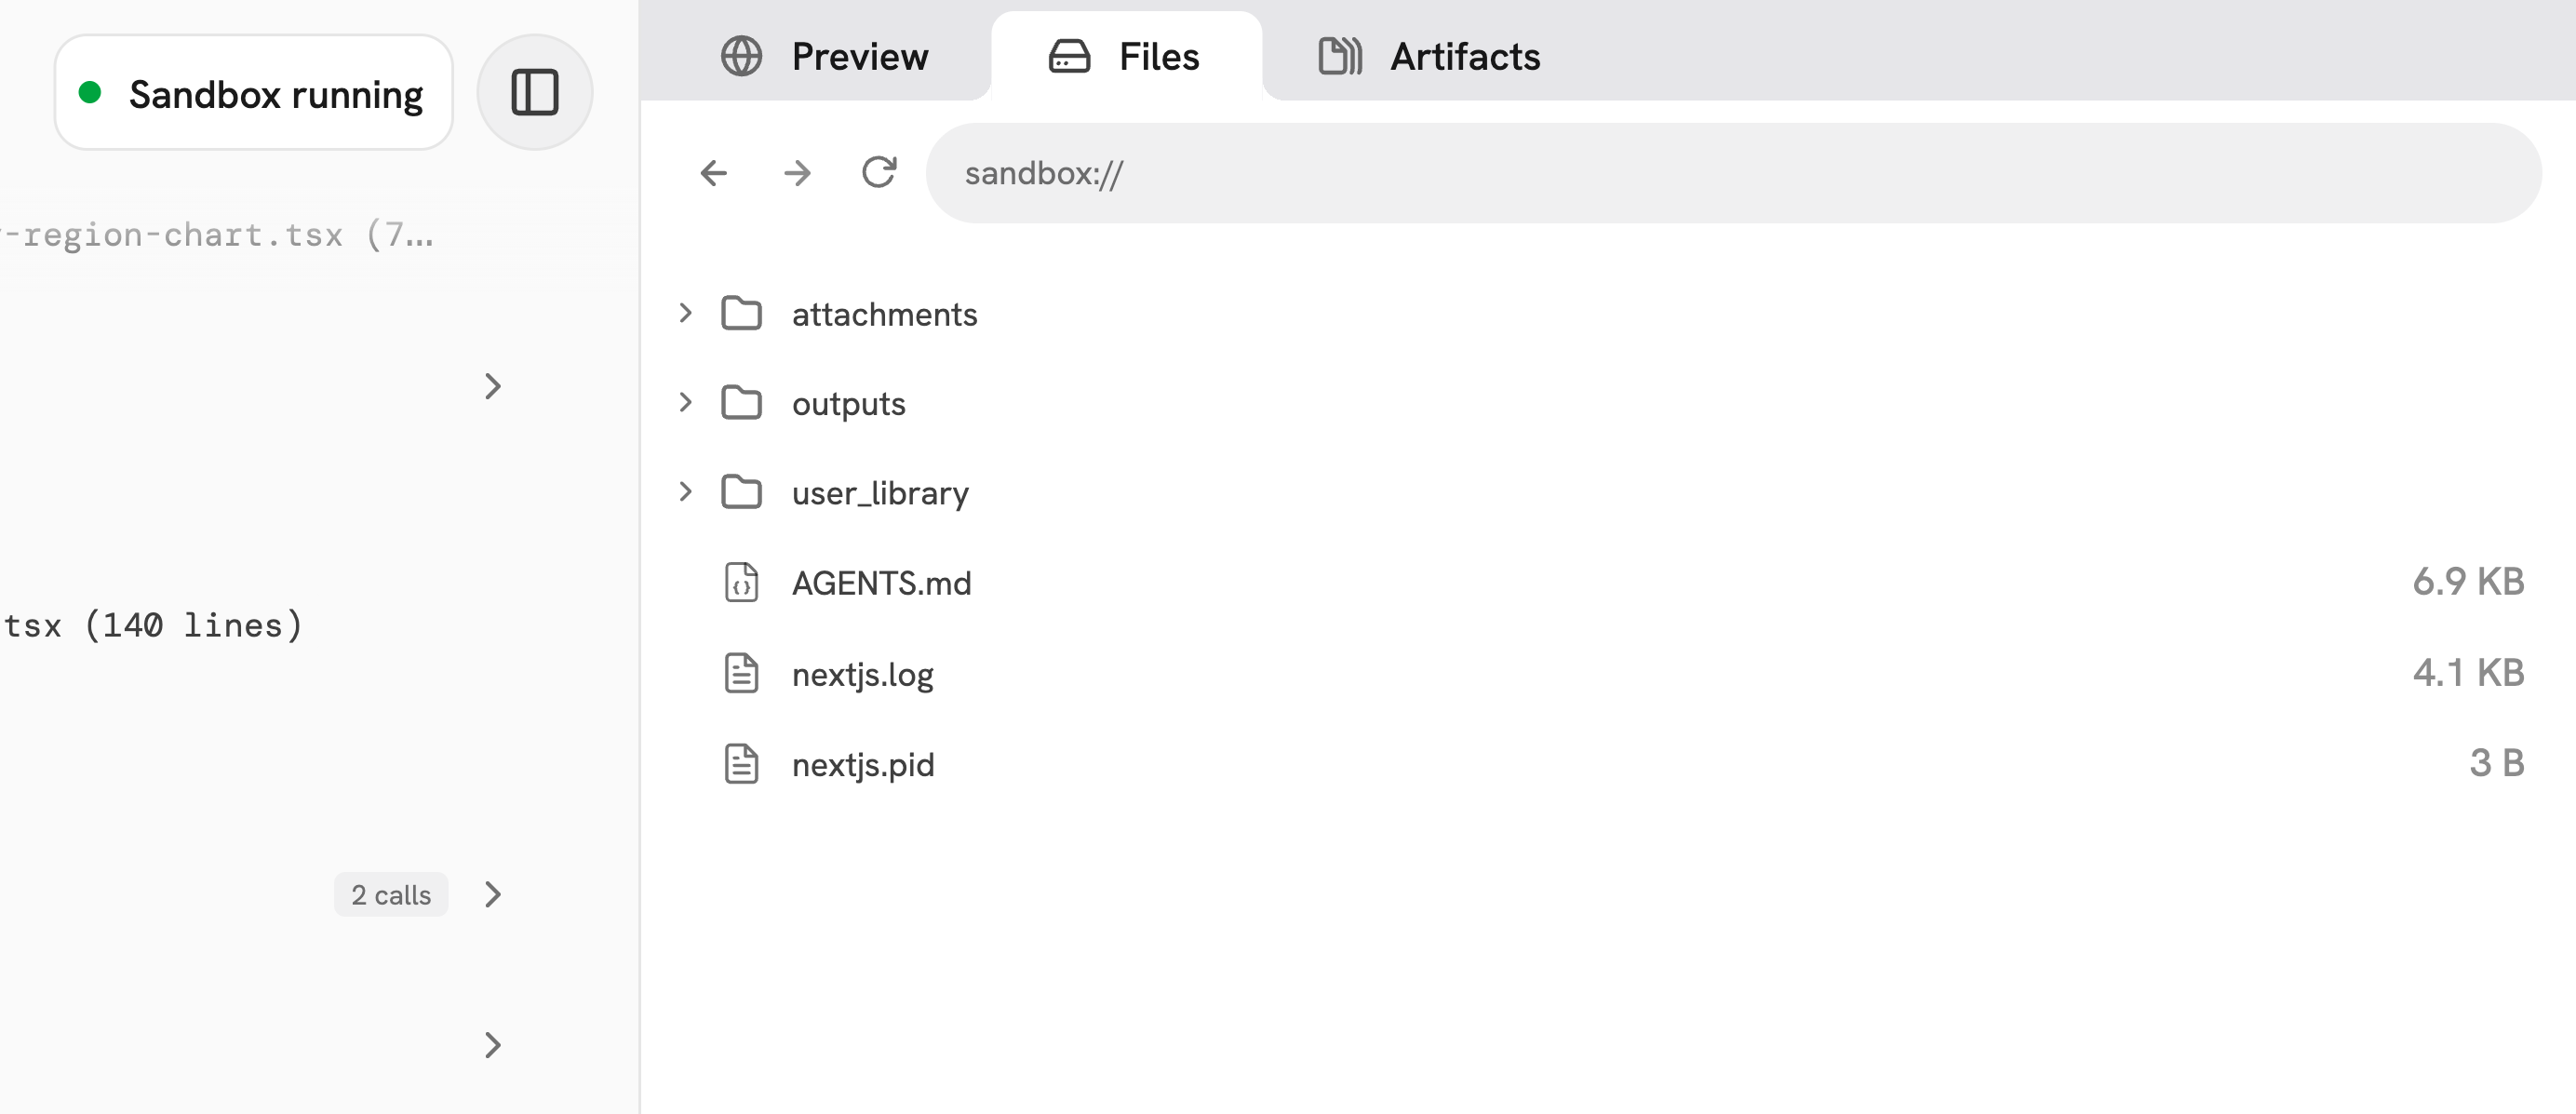The width and height of the screenshot is (2576, 1114).
Task: Click the outputs folder icon
Action: tap(741, 402)
